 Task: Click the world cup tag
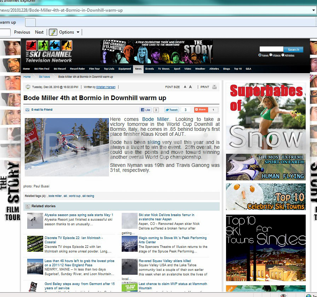pos(75,196)
